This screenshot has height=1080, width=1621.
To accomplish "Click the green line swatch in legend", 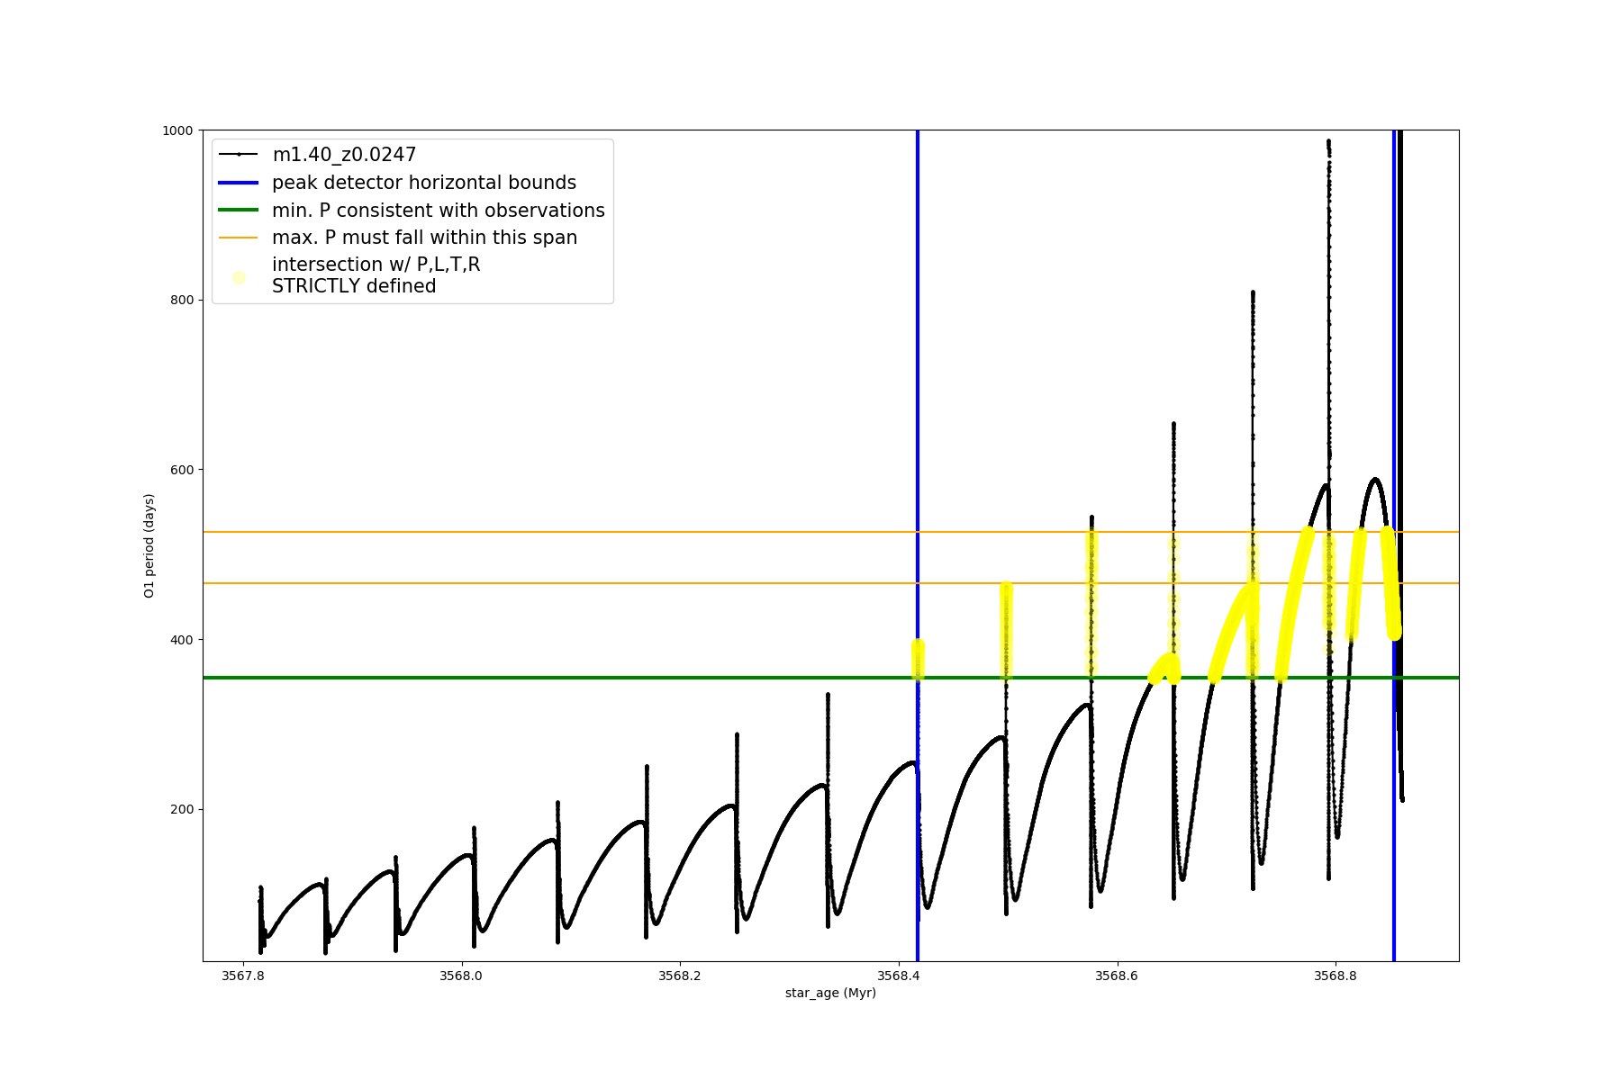I will tap(239, 211).
